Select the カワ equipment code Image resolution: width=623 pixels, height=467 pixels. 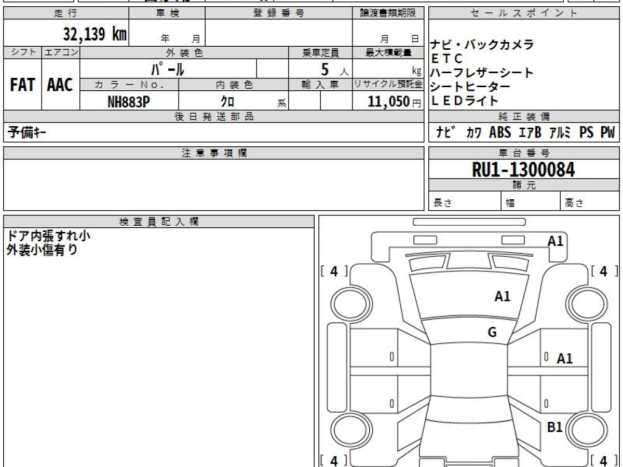click(473, 133)
